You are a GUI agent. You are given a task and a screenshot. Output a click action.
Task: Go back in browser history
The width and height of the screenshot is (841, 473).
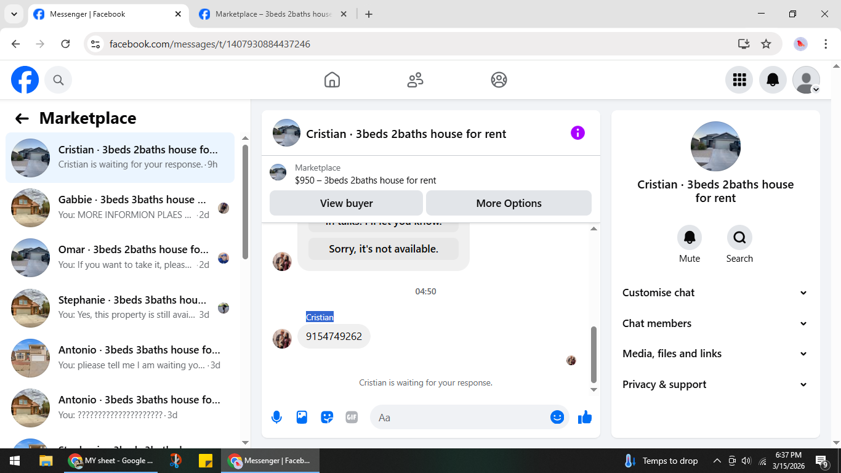(x=16, y=44)
